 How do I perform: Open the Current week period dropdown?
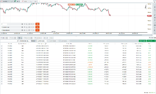(x=42, y=41)
